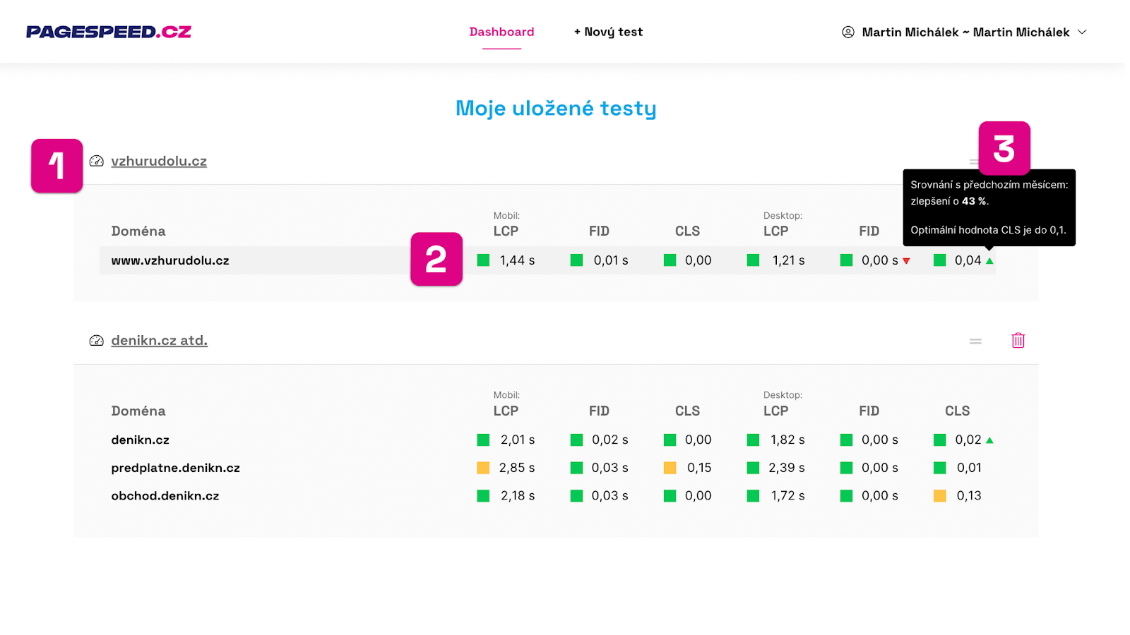The height and width of the screenshot is (635, 1130).
Task: Click the speedometer icon next to vzhurudolu.cz
Action: coord(96,161)
